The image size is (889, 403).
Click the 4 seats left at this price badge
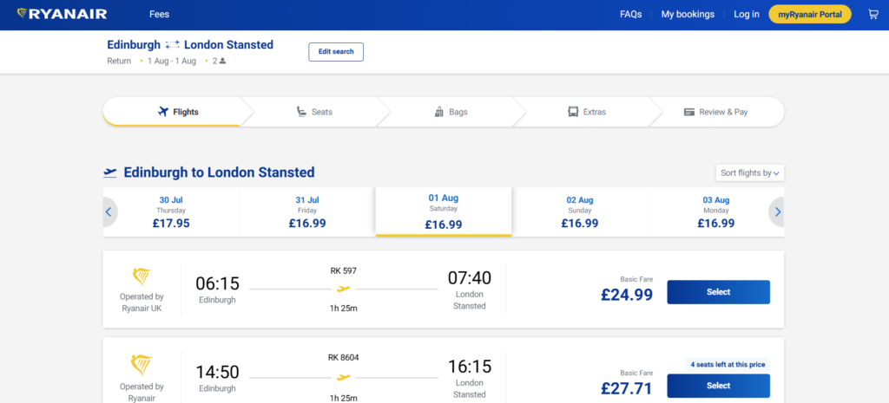pos(728,365)
